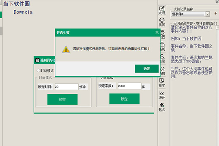219x146 pixels.
Task: Open the 大纲 outline panel icon
Action: click(x=162, y=10)
